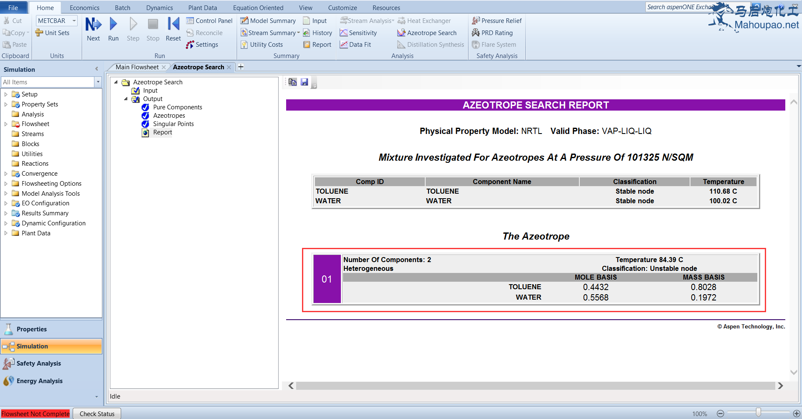Expand the Results Summary folder
This screenshot has height=419, width=802.
point(6,213)
